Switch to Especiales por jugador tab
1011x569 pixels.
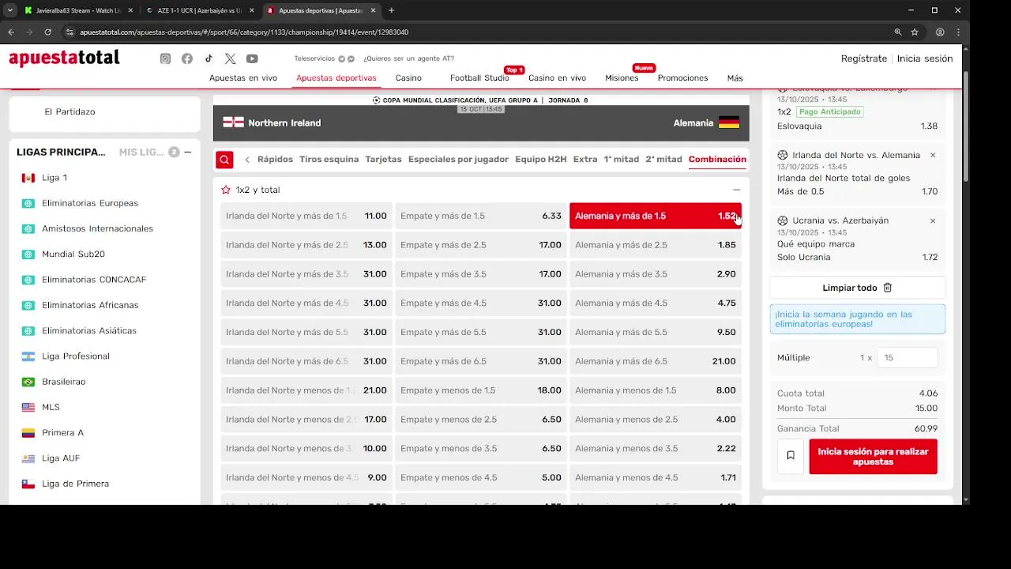click(x=458, y=160)
